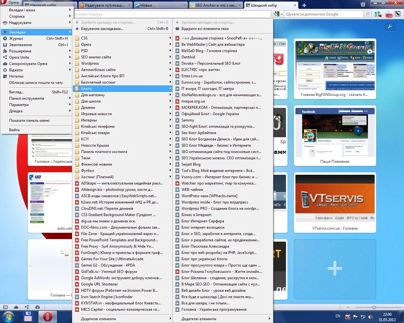The width and height of the screenshot is (404, 323).
Task: Open Sammy bookmark
Action: (x=223, y=120)
